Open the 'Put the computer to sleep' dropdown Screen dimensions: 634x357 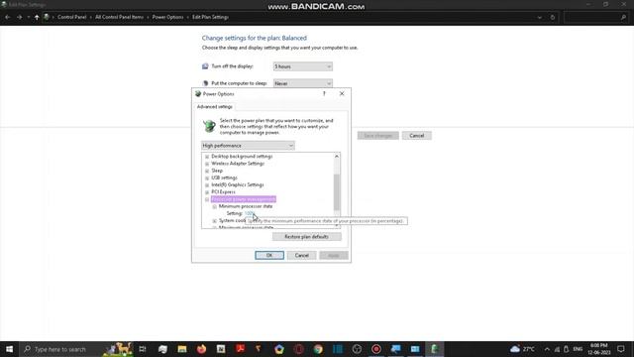pos(303,83)
